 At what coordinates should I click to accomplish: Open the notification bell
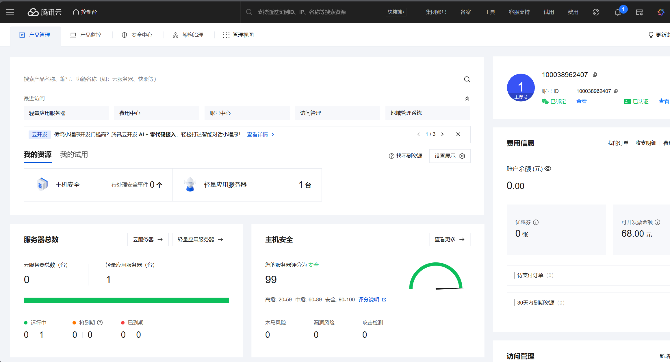click(618, 12)
